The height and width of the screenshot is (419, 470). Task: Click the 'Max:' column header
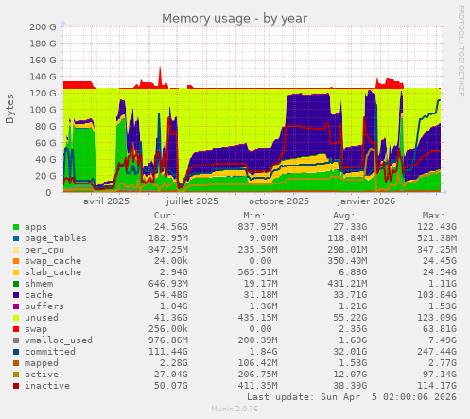[x=433, y=216]
